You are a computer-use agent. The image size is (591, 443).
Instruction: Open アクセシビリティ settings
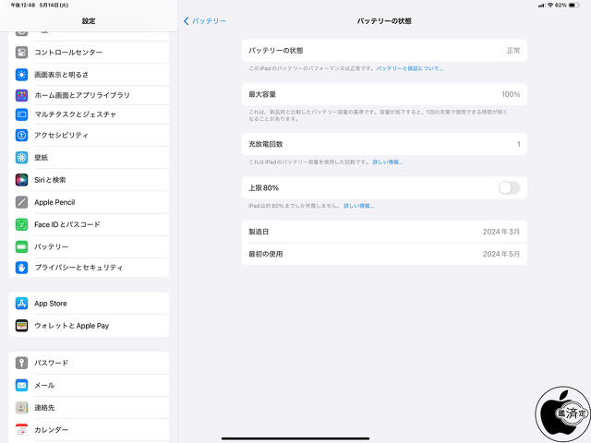point(89,135)
